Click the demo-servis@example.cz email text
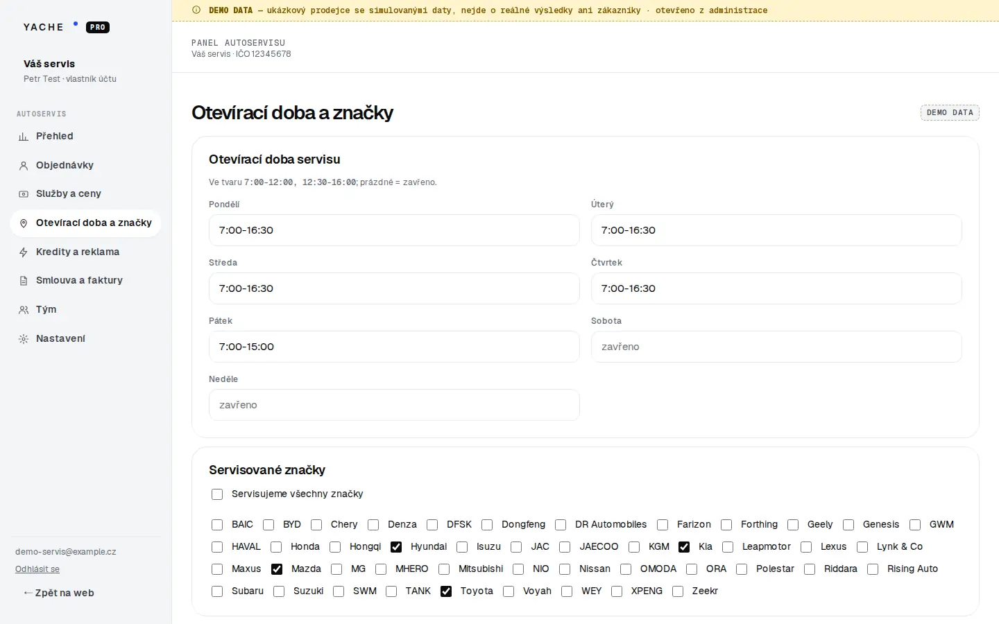Screen dimensions: 999x624 coord(66,552)
